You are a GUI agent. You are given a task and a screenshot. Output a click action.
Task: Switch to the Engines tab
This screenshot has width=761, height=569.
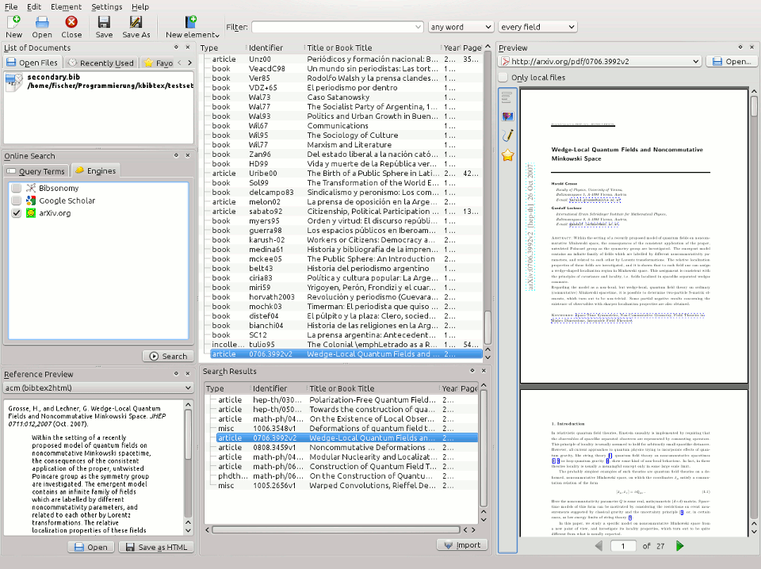(96, 170)
